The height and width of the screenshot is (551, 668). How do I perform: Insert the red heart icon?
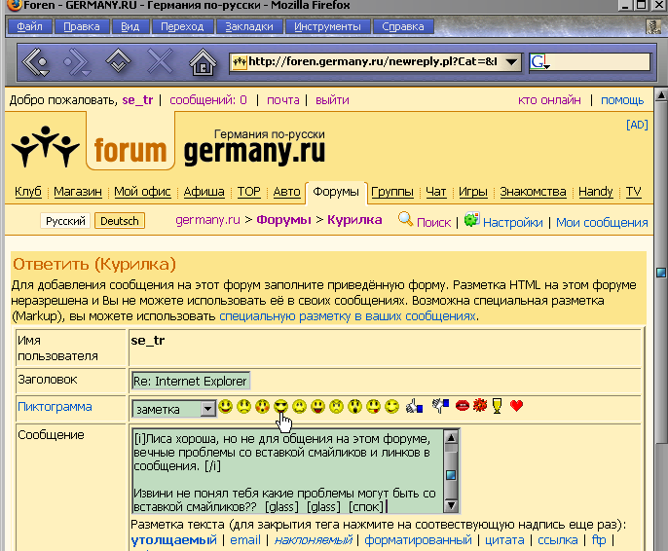tap(516, 406)
